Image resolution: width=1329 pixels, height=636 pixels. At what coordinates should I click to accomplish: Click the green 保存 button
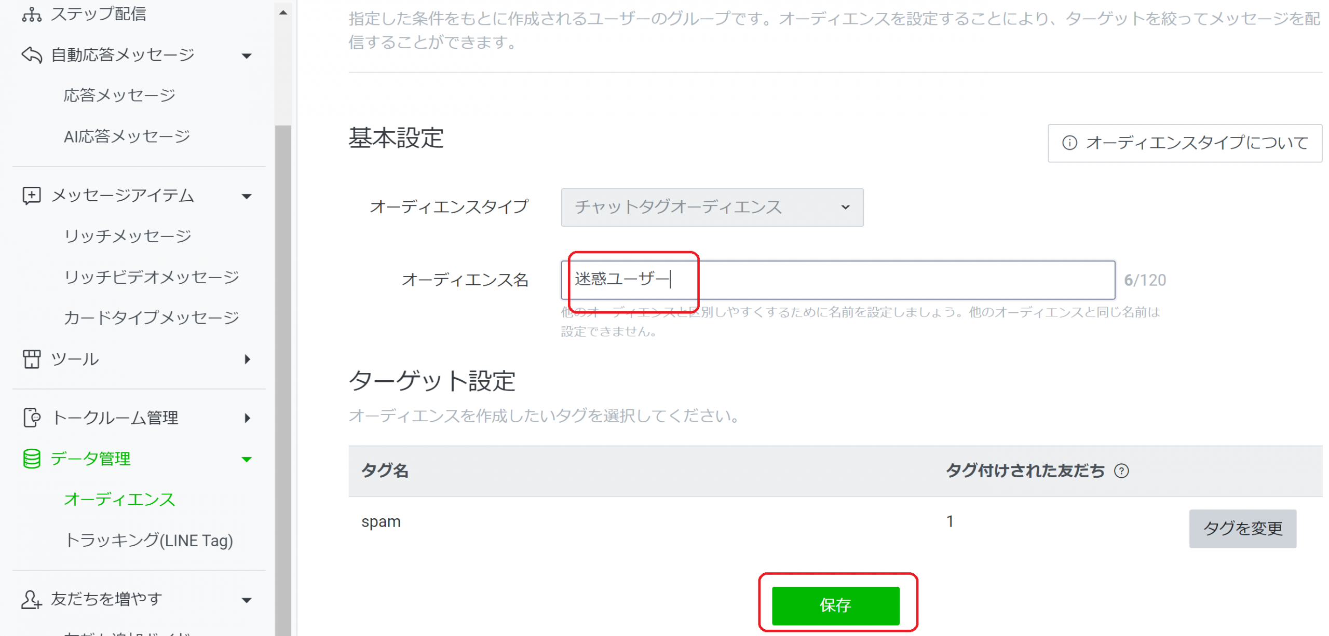click(835, 605)
